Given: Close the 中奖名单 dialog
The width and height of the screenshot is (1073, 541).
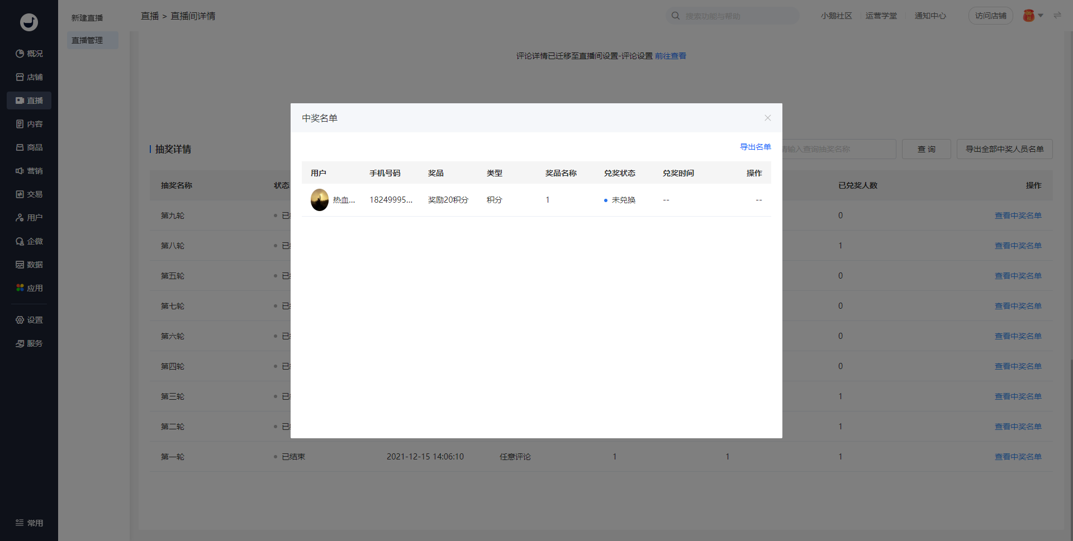Looking at the screenshot, I should pyautogui.click(x=767, y=118).
